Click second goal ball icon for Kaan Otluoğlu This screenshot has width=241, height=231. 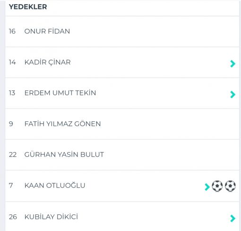(x=230, y=186)
